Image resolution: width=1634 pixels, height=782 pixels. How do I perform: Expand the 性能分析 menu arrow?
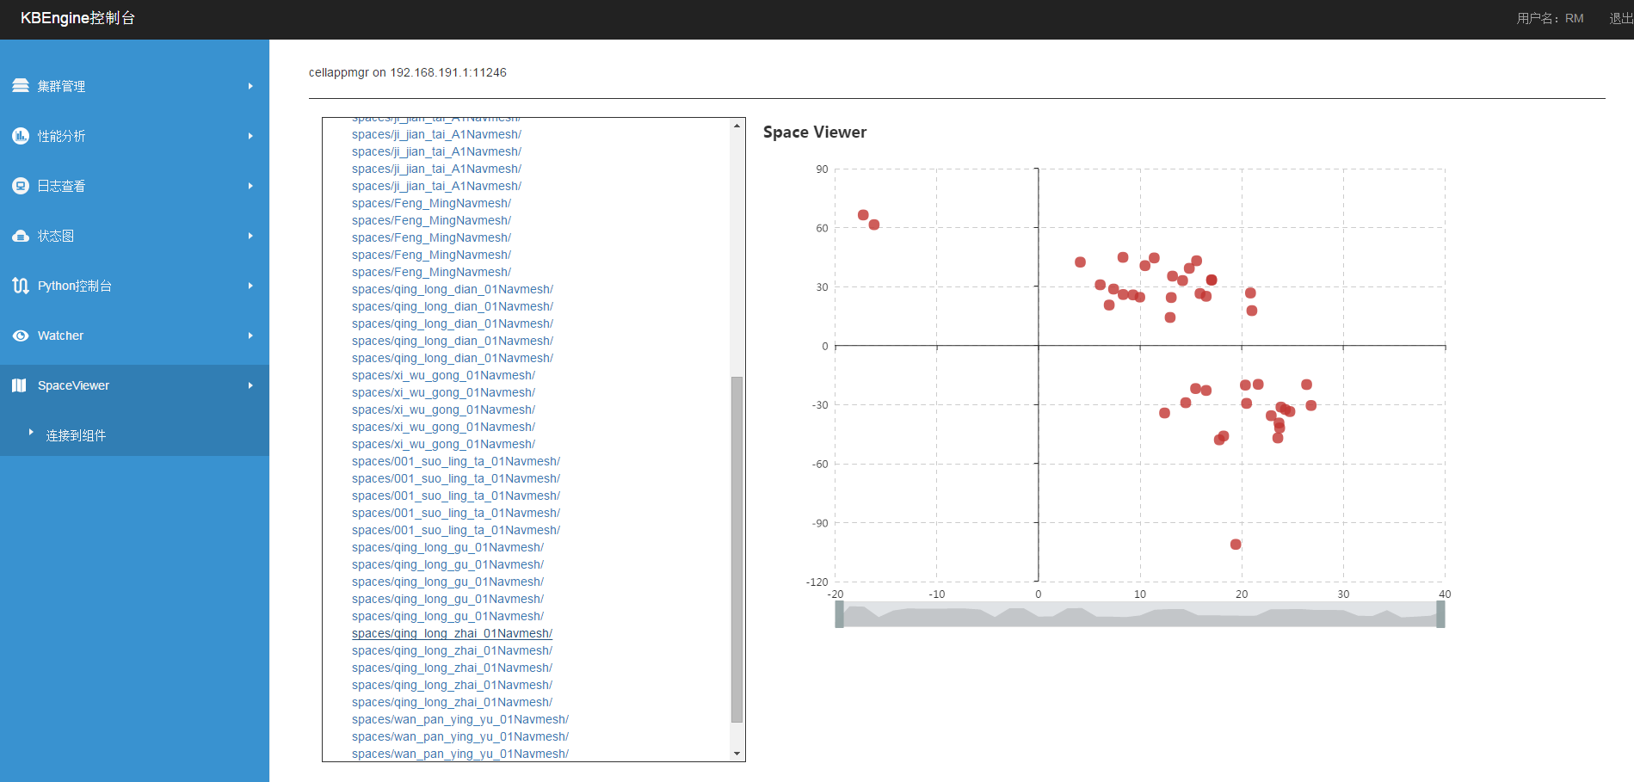[250, 136]
